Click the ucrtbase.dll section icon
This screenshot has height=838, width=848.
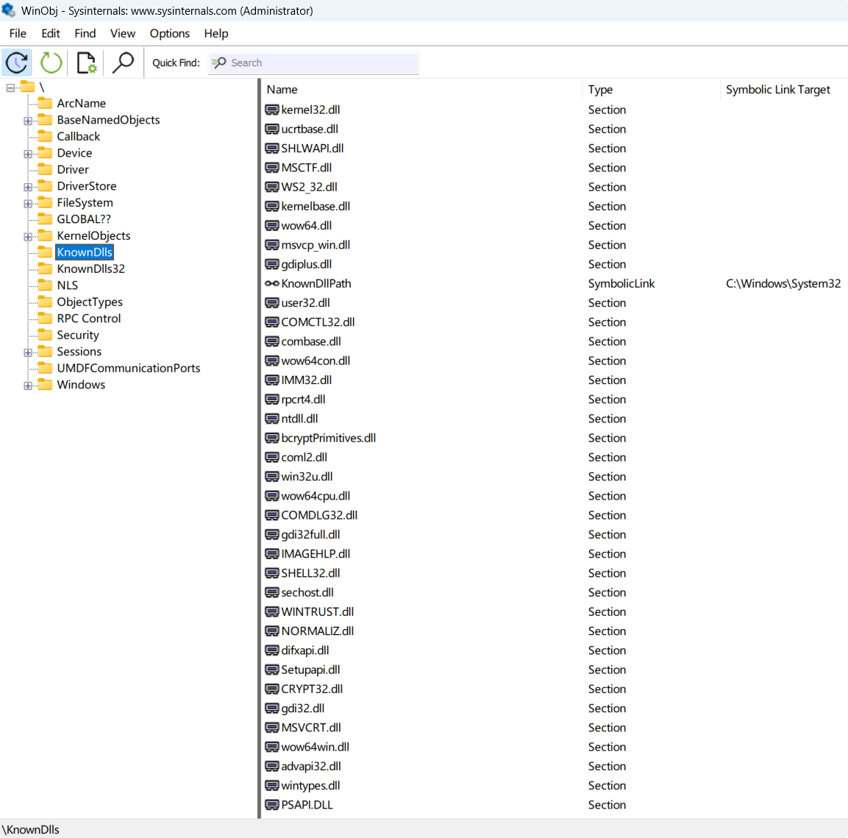click(272, 129)
